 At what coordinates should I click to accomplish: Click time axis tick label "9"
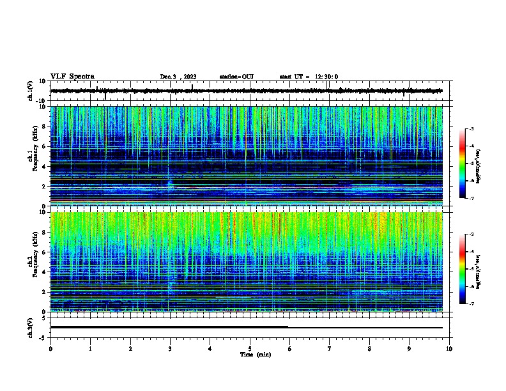(409, 349)
